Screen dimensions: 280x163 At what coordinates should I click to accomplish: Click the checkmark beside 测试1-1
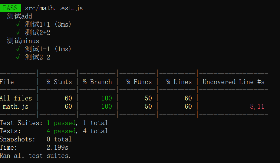[18, 49]
